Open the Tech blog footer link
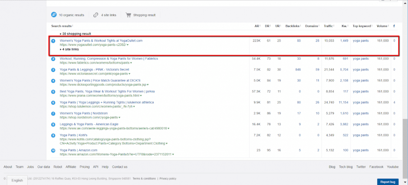408x185 pixels. click(346, 167)
